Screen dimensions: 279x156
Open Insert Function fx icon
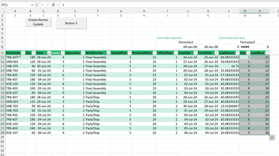(x=53, y=5)
